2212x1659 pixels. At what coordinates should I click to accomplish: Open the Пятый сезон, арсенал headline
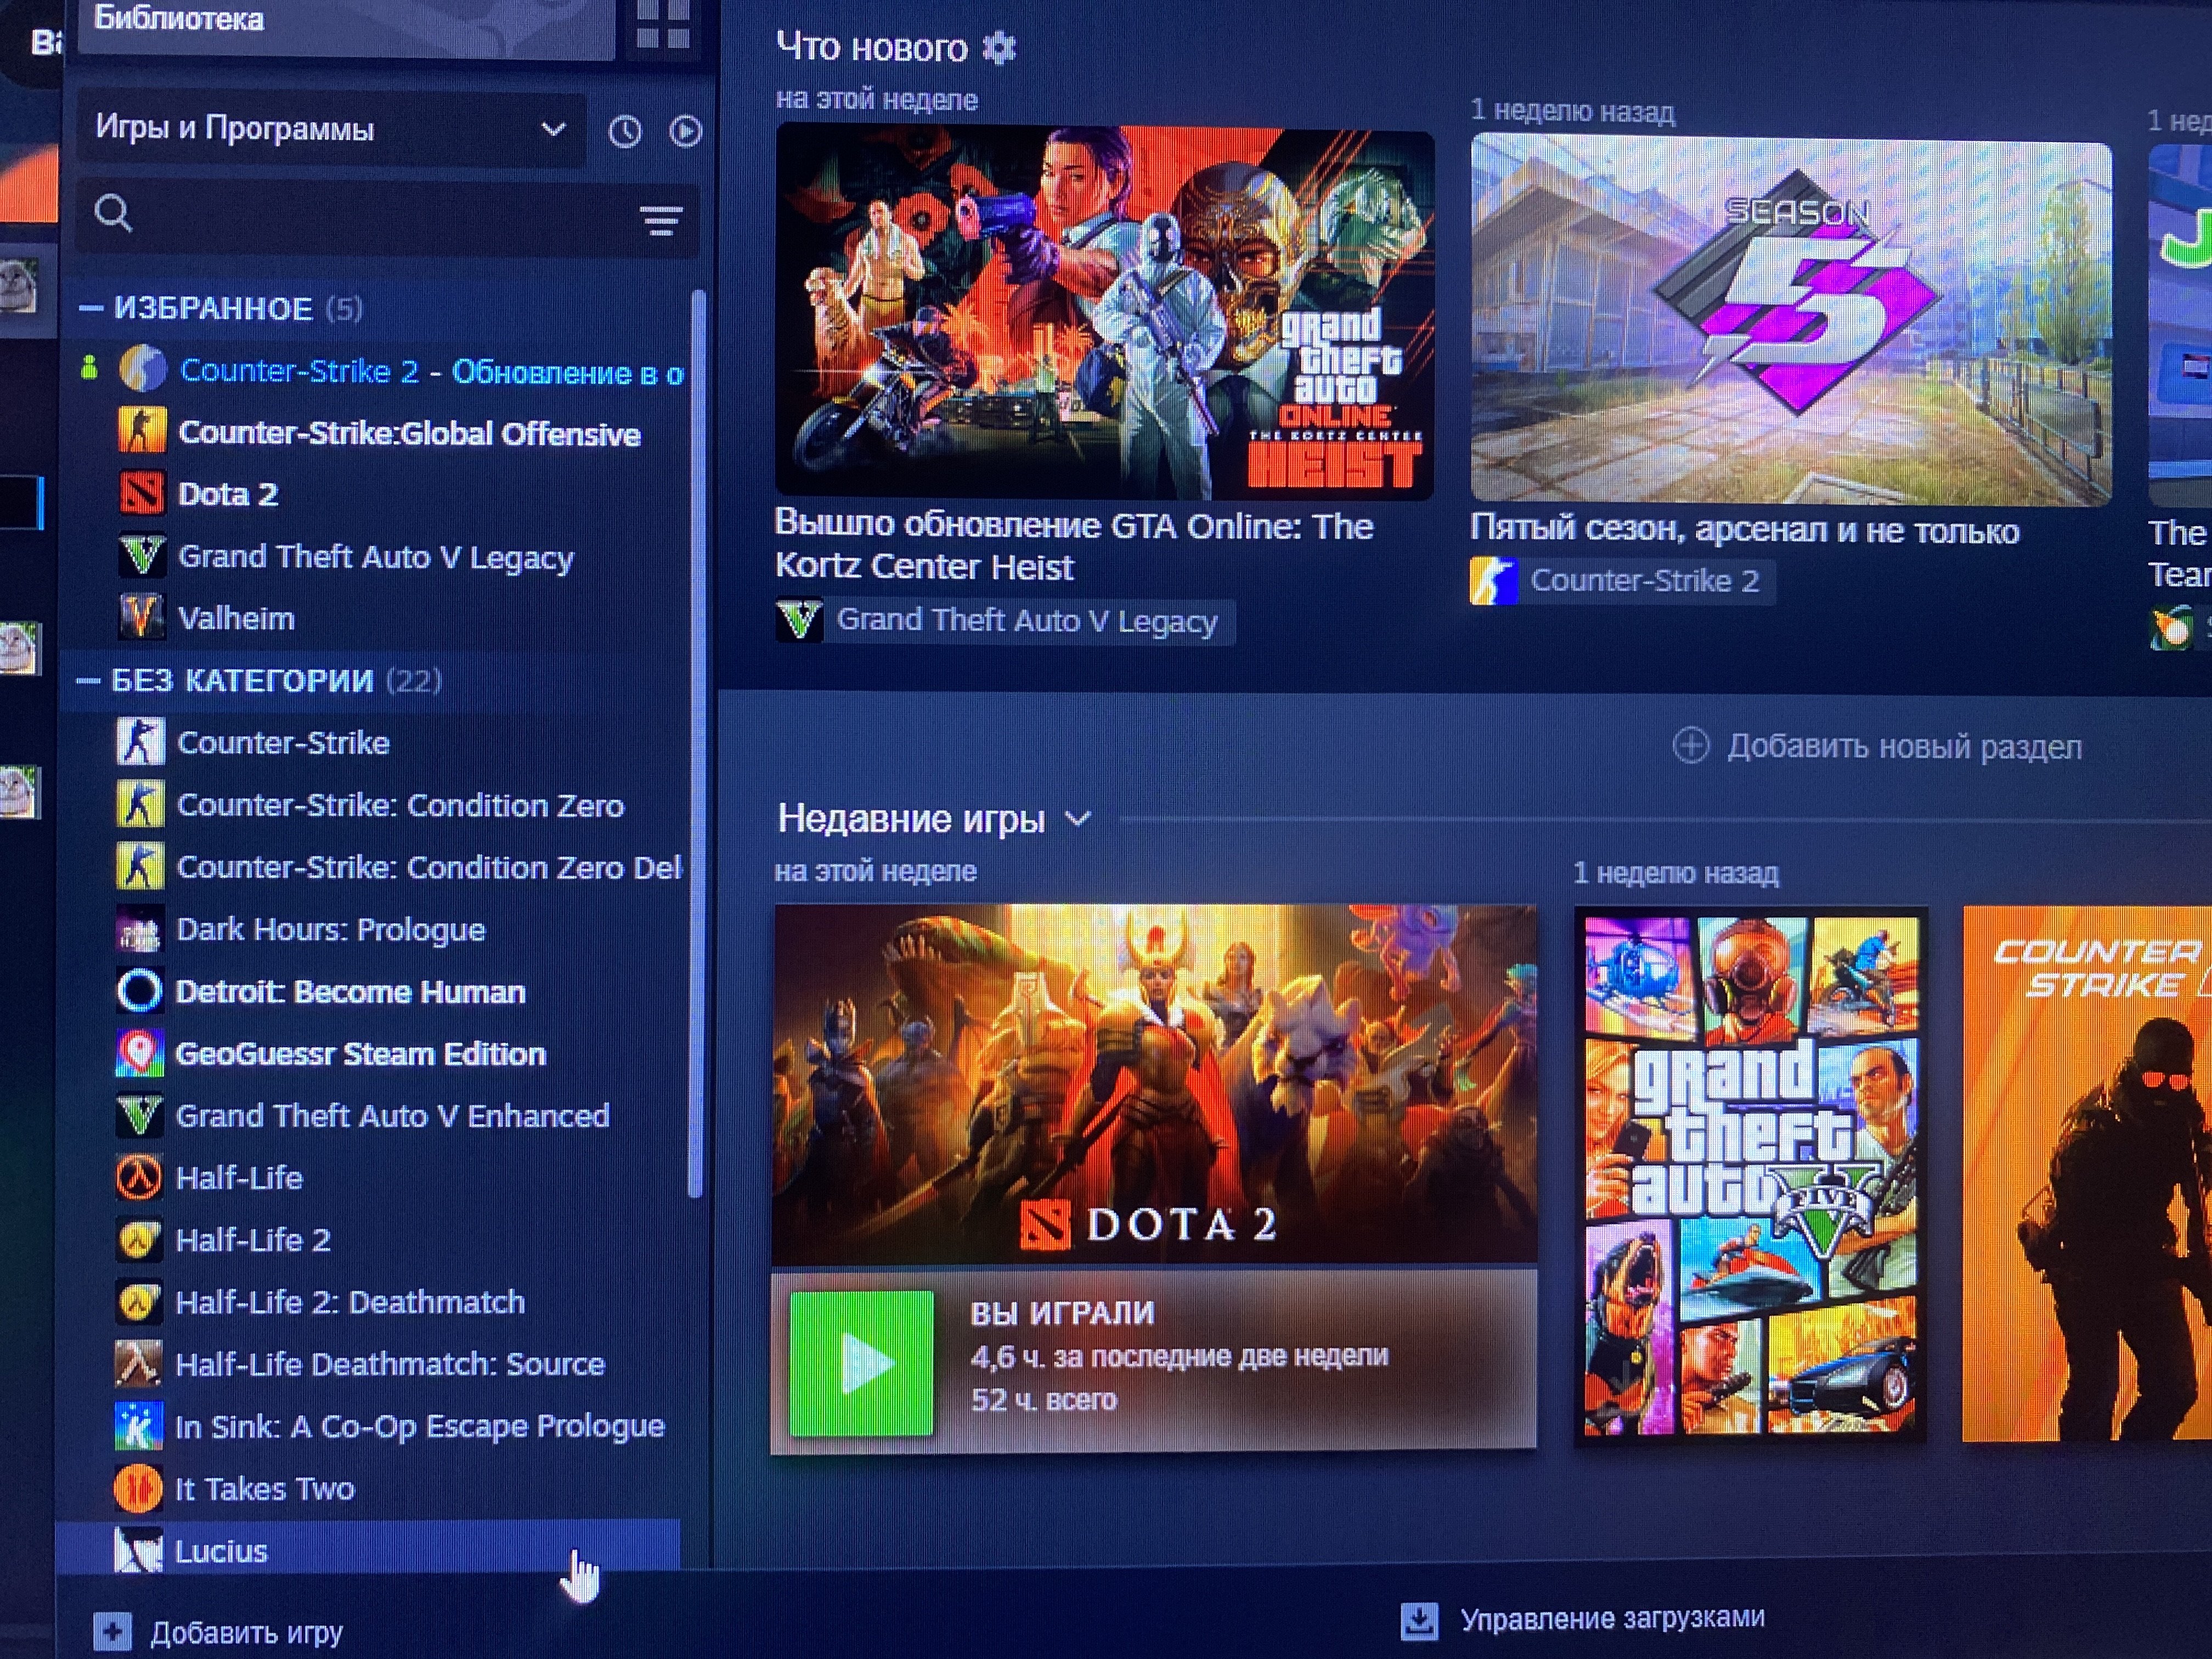(1745, 529)
